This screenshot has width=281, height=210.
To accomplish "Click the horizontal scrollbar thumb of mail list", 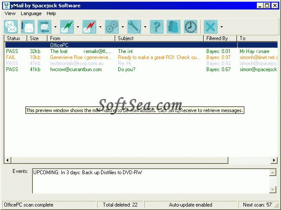I will (x=120, y=160).
